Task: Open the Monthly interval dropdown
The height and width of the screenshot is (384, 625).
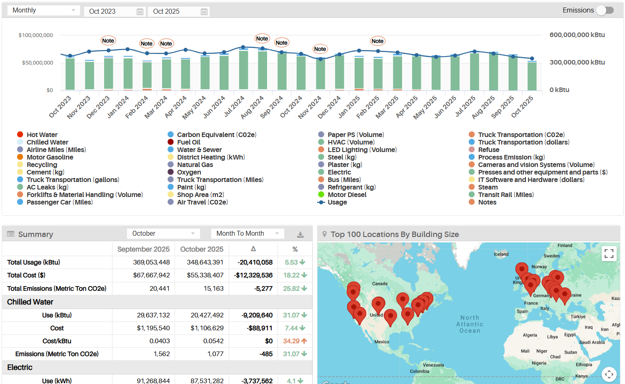Action: (44, 10)
